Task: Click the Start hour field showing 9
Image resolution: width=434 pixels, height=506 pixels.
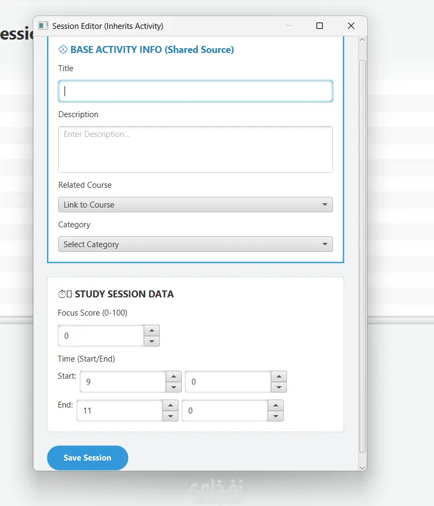Action: pos(123,381)
